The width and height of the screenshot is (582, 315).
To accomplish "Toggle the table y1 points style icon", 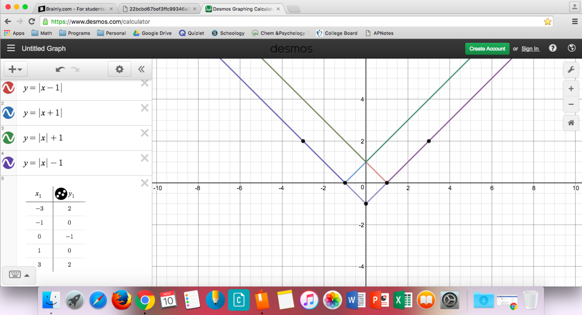I will click(x=61, y=194).
